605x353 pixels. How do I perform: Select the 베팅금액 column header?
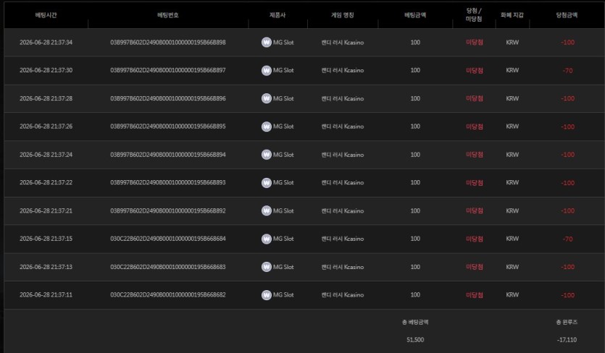point(415,15)
